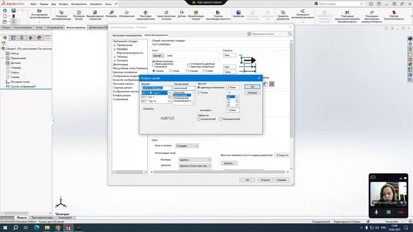Expand 'DimXpert' in the options tree
Screen dimensions: 413x232
115,61
